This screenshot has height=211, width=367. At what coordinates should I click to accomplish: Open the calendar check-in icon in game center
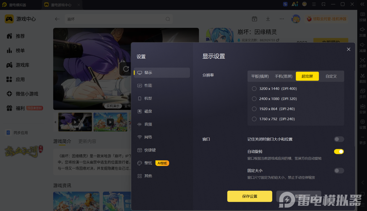255,19
